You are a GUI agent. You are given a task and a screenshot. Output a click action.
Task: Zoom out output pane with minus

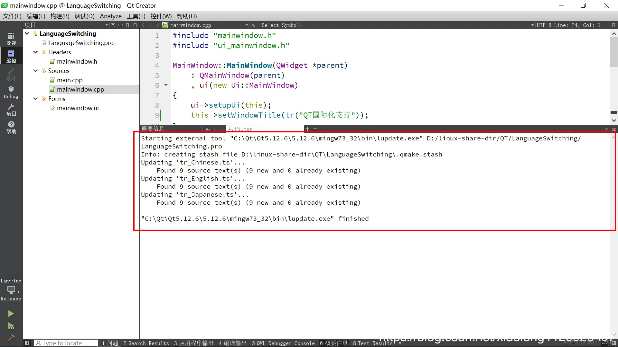coord(315,129)
